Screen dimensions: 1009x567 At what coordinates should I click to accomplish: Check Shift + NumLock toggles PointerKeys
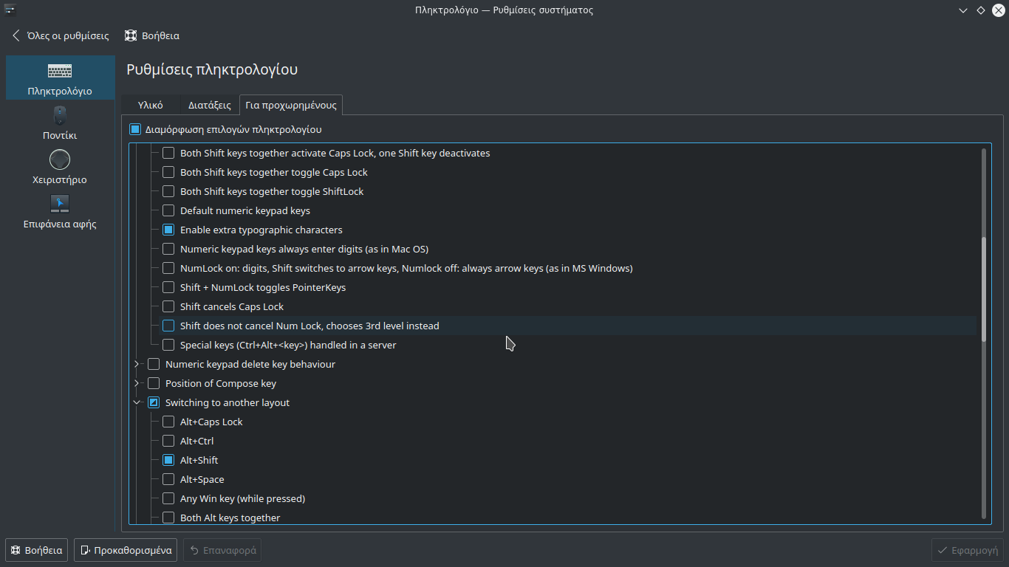click(168, 287)
